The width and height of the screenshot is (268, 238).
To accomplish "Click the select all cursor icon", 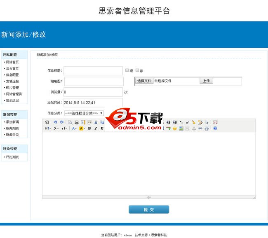I will tap(207, 122).
